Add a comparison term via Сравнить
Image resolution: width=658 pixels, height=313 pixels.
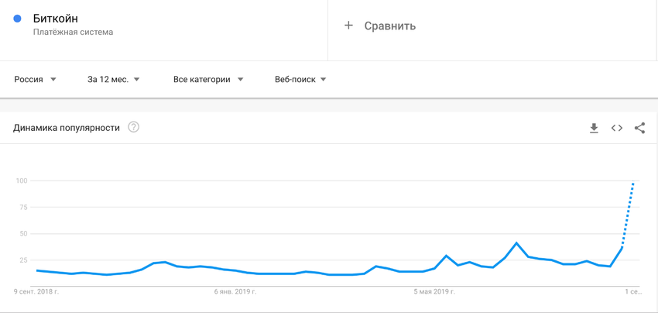(390, 26)
